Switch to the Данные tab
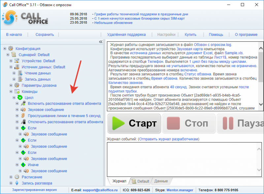 tap(161, 181)
